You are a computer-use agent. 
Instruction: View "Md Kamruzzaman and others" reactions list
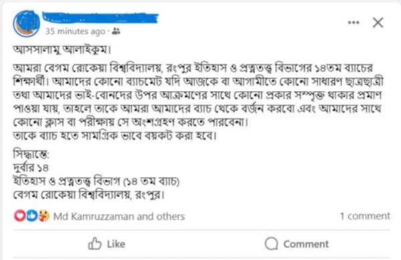pyautogui.click(x=119, y=217)
